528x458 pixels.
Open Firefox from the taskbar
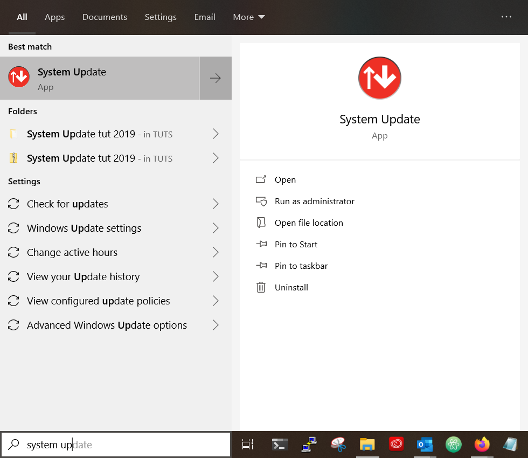pyautogui.click(x=482, y=445)
